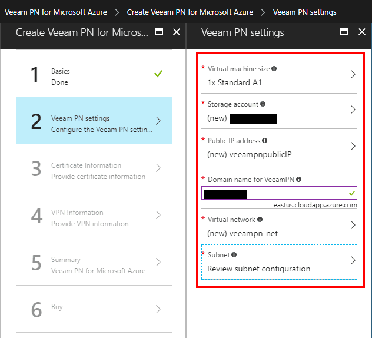Open step 4 VPN Information chevron
This screenshot has height=338, width=372.
point(158,215)
